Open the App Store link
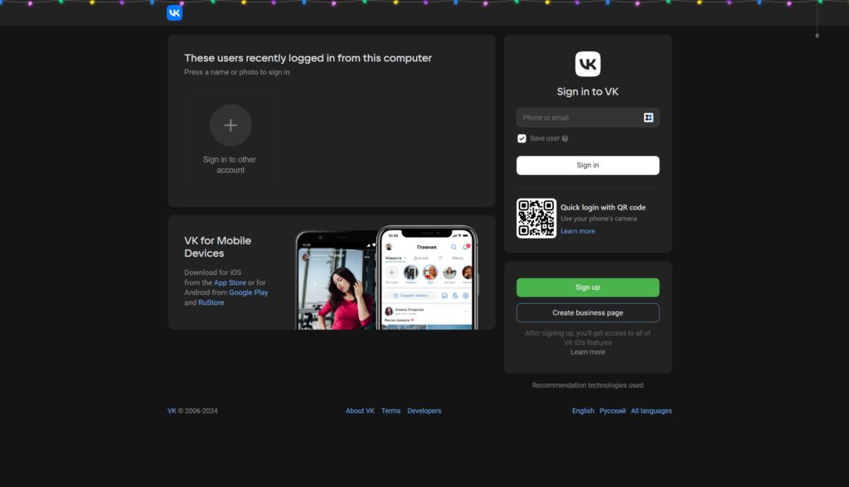The height and width of the screenshot is (487, 849). [230, 282]
